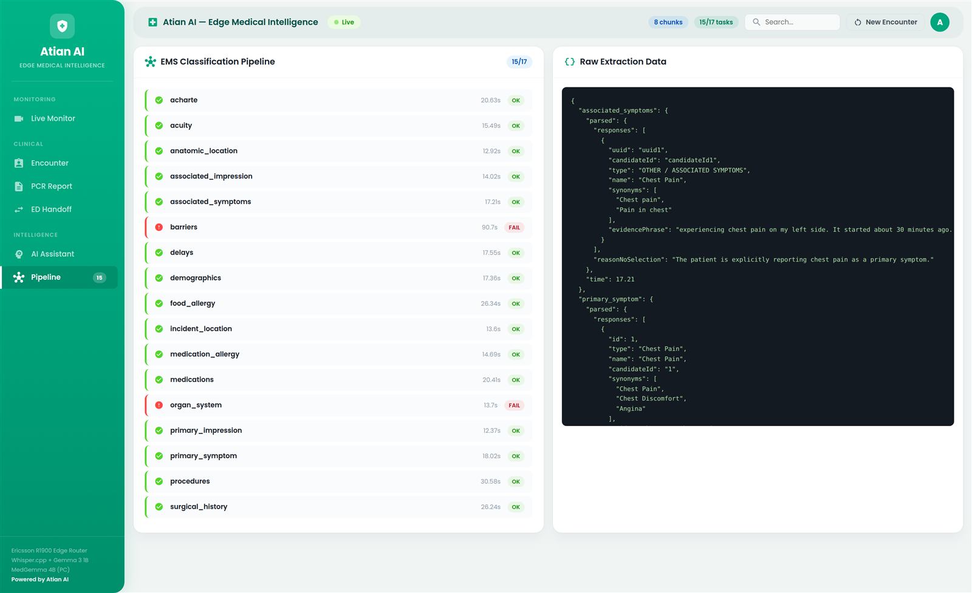
Task: Click the 30.58s duration on procedures
Action: click(490, 481)
